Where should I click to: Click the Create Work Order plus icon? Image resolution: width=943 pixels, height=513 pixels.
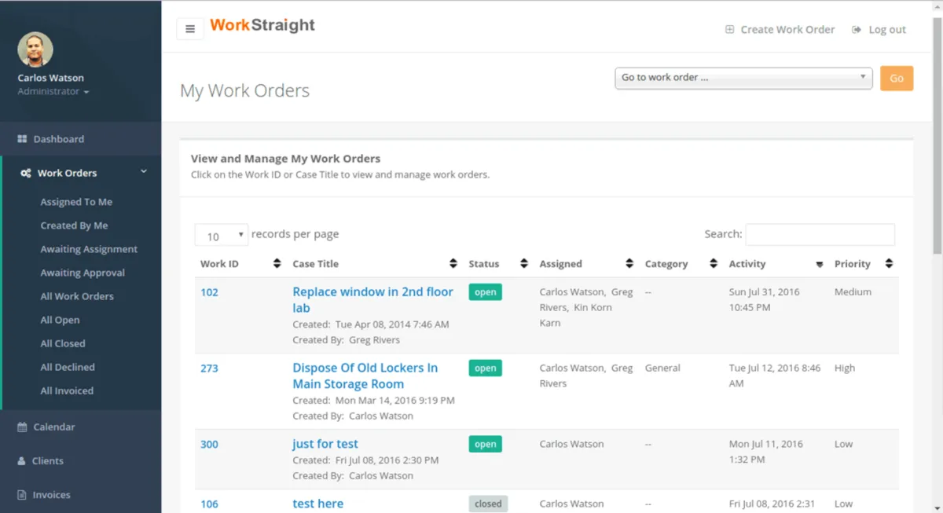tap(729, 29)
